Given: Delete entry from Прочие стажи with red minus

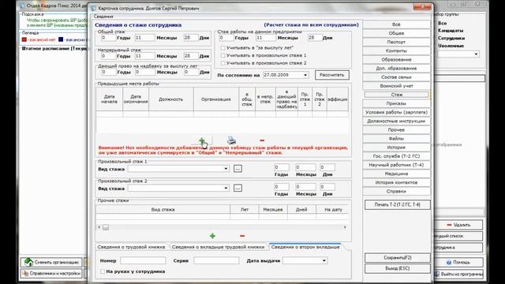Looking at the screenshot, I should 242,236.
